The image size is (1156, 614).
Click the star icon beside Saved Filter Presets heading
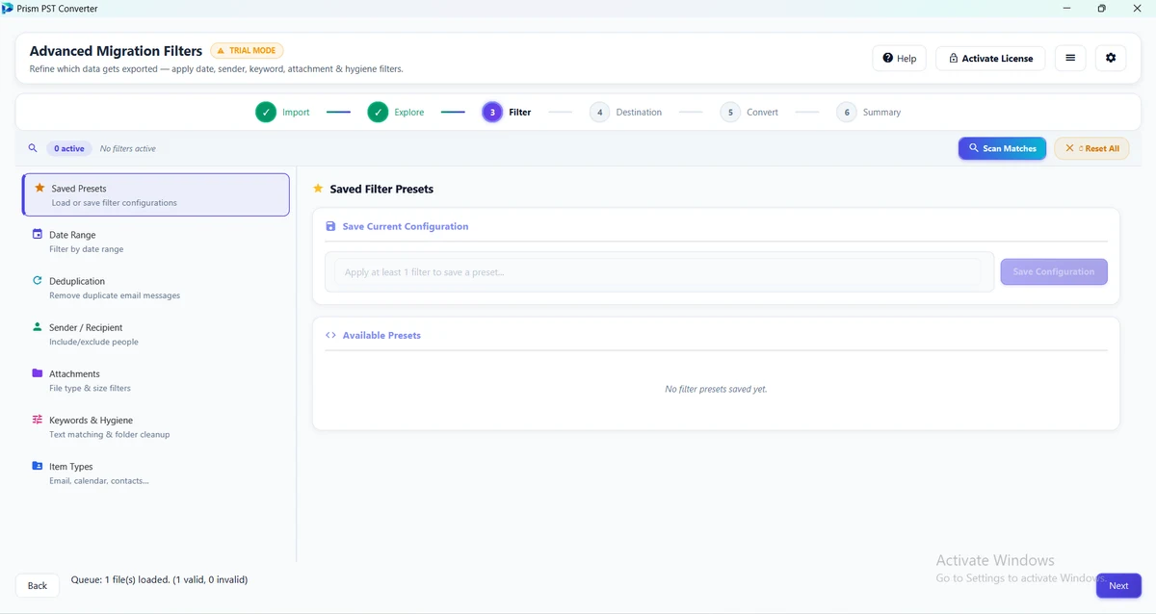click(x=318, y=189)
